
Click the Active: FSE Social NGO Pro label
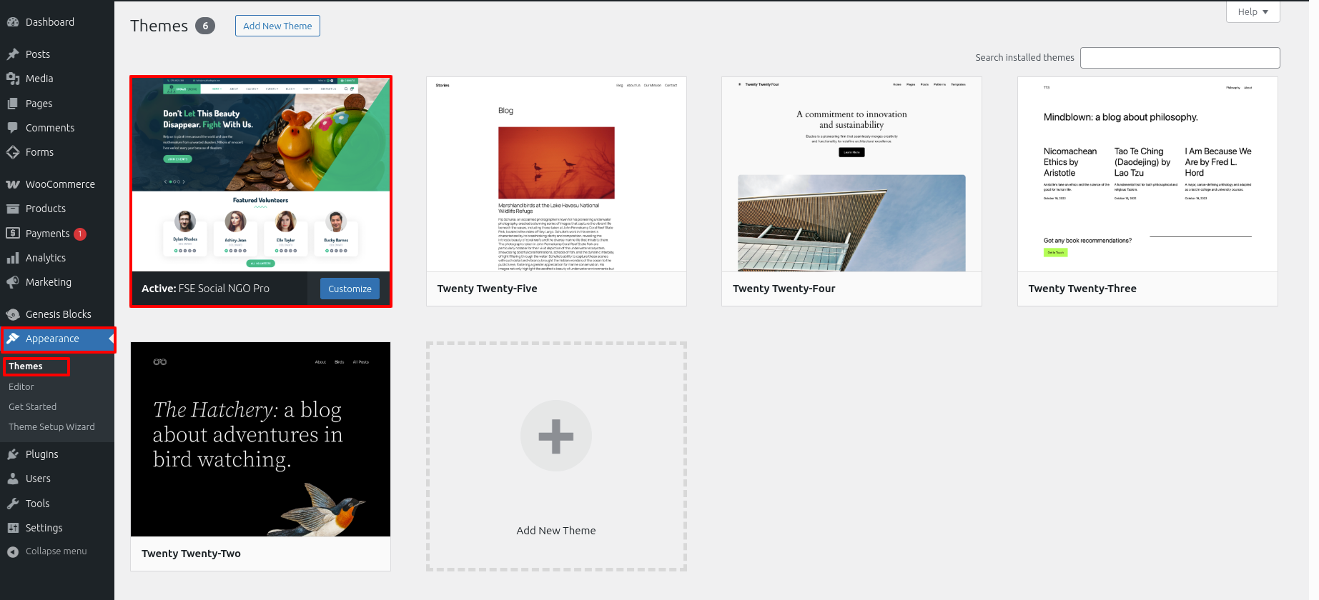[x=205, y=289]
